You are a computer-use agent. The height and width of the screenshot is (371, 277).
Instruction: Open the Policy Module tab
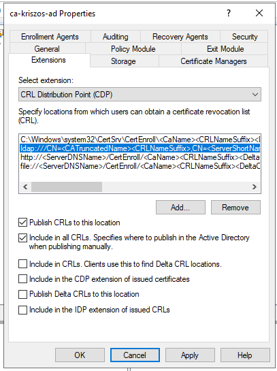tap(133, 49)
